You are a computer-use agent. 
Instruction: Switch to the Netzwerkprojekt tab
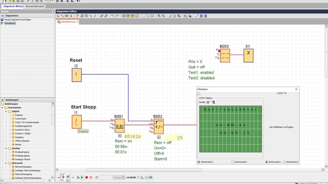35,6
